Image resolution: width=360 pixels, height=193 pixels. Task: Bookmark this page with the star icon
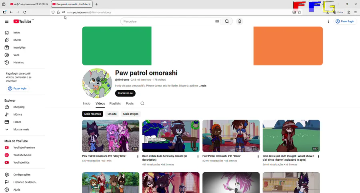[x=299, y=12]
